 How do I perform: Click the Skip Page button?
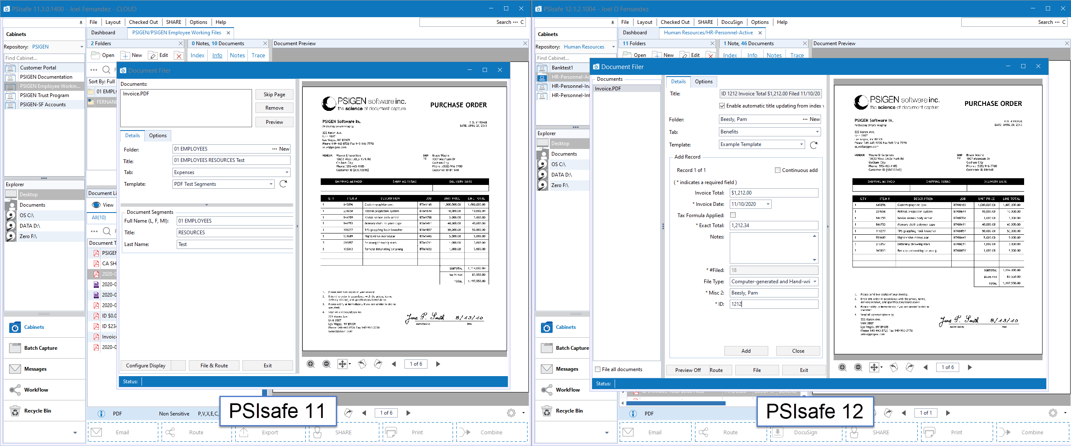pos(274,95)
